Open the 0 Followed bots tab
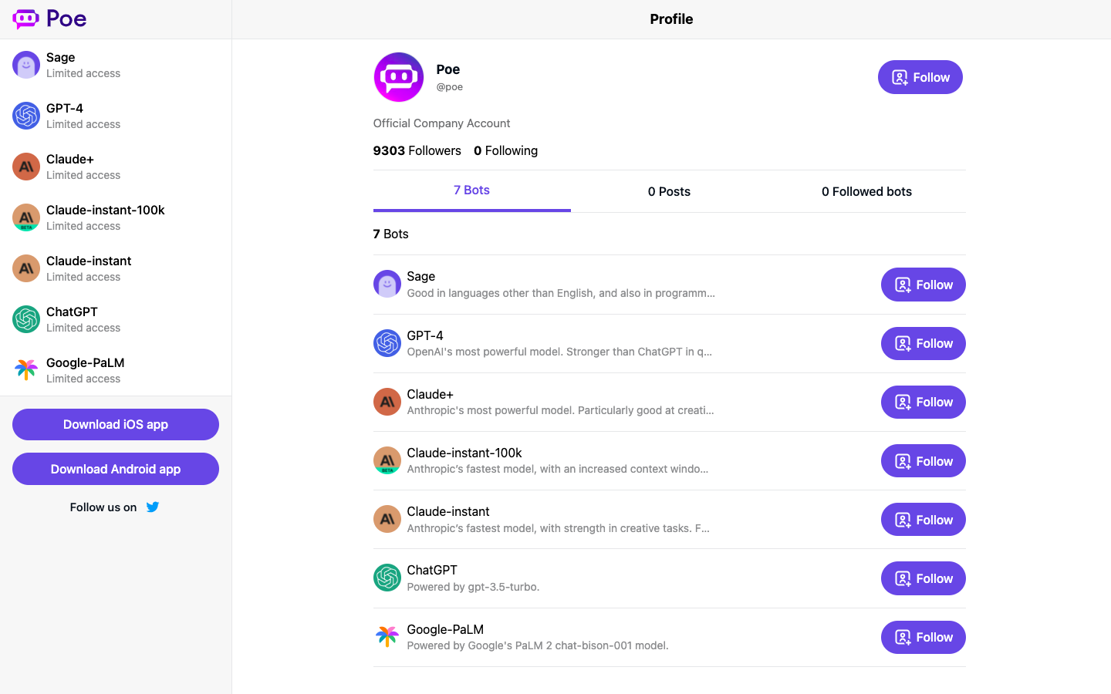The height and width of the screenshot is (694, 1111). (866, 191)
